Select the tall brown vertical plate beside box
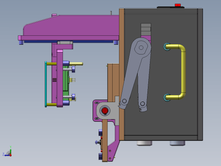Image resolution: width=221 pixels, height=166 pixels. (122, 74)
